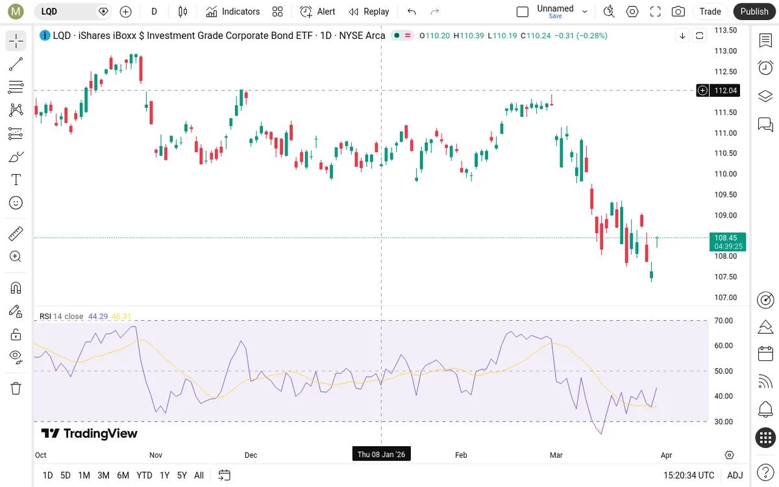Toggle magnet mode for drawings
Screen dimensions: 779x487
[x=16, y=288]
